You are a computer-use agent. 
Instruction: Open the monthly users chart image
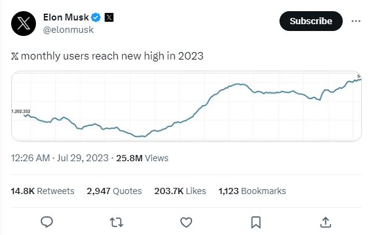187,106
